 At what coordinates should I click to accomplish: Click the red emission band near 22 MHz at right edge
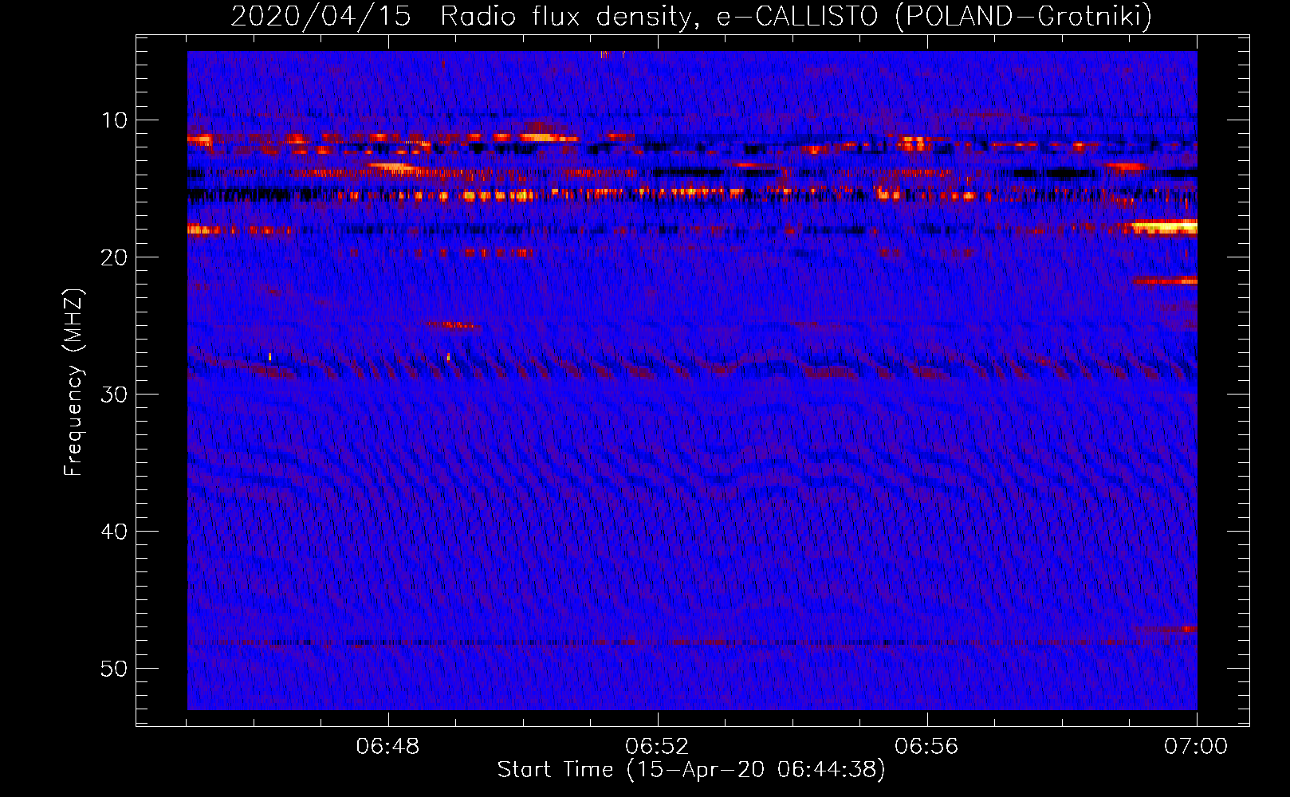pos(1166,281)
